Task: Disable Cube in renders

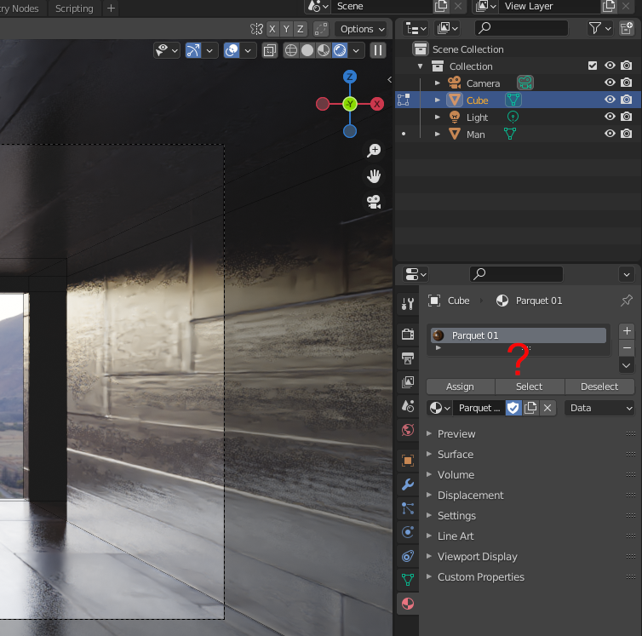Action: tap(626, 100)
